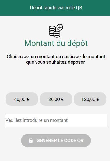Click the shorter front coin stack

57,34
